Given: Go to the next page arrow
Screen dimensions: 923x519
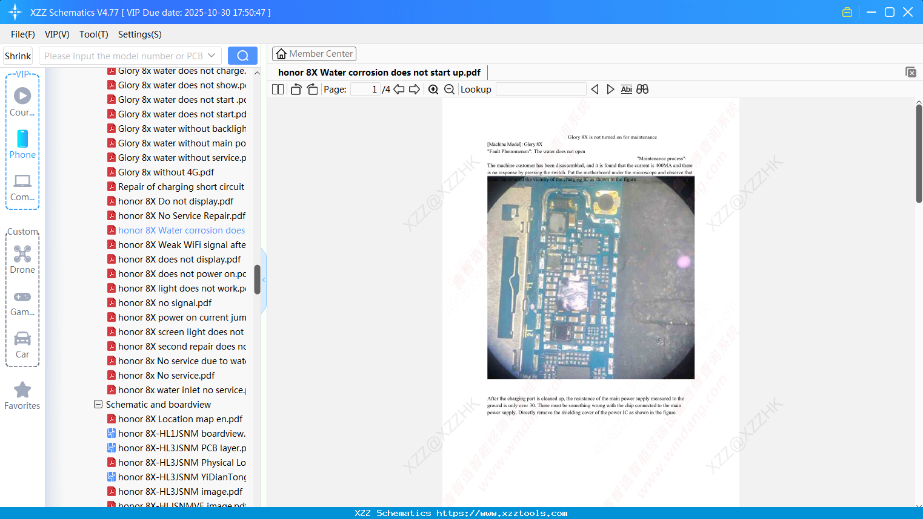Looking at the screenshot, I should click(415, 90).
